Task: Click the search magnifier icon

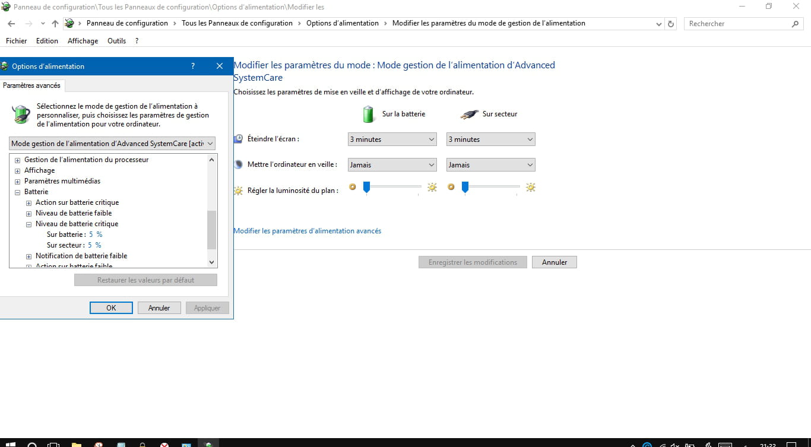Action: tap(796, 24)
